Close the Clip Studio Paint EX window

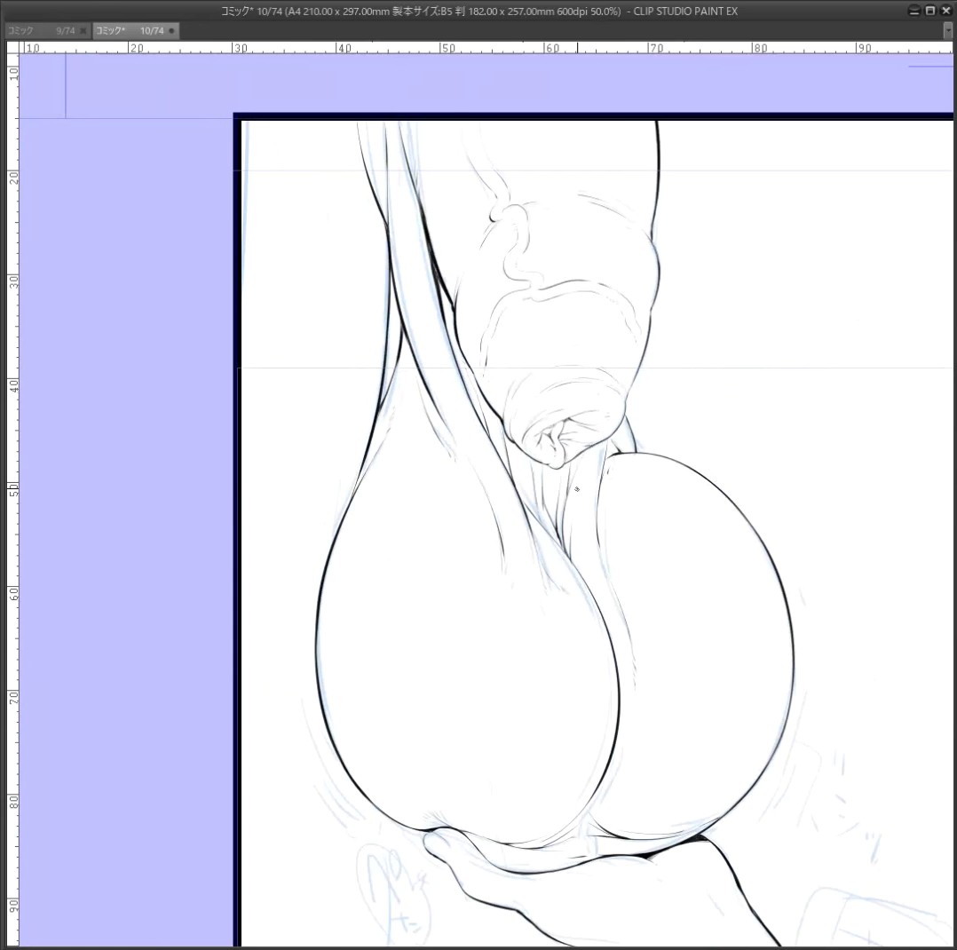[945, 11]
